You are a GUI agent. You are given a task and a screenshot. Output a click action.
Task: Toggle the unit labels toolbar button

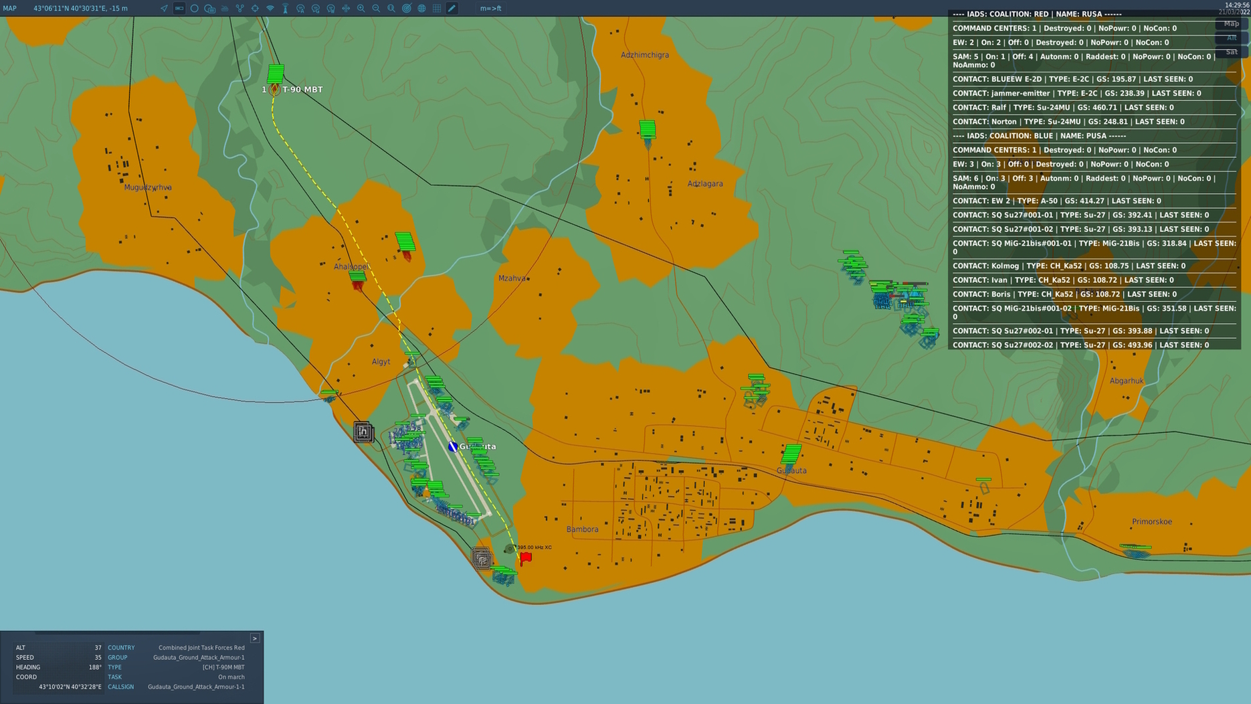pos(179,8)
